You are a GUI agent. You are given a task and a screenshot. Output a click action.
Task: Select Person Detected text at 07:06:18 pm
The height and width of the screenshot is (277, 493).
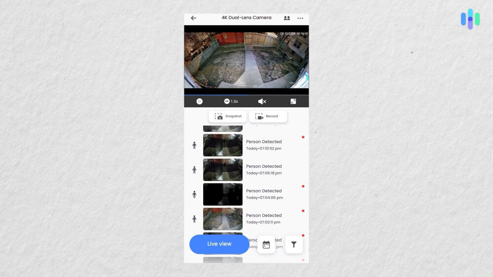(x=264, y=166)
